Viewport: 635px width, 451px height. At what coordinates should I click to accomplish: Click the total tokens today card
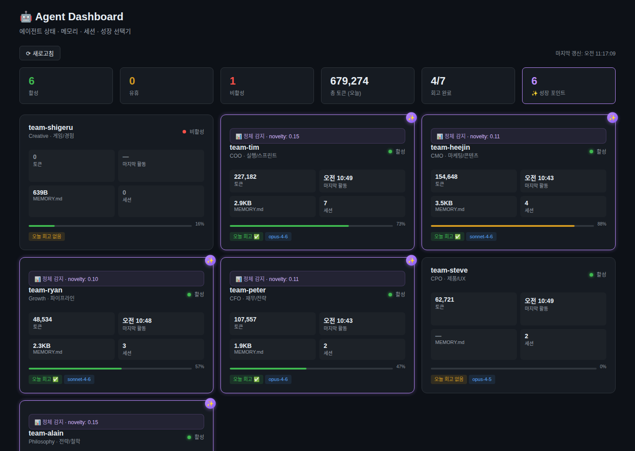[x=368, y=85]
